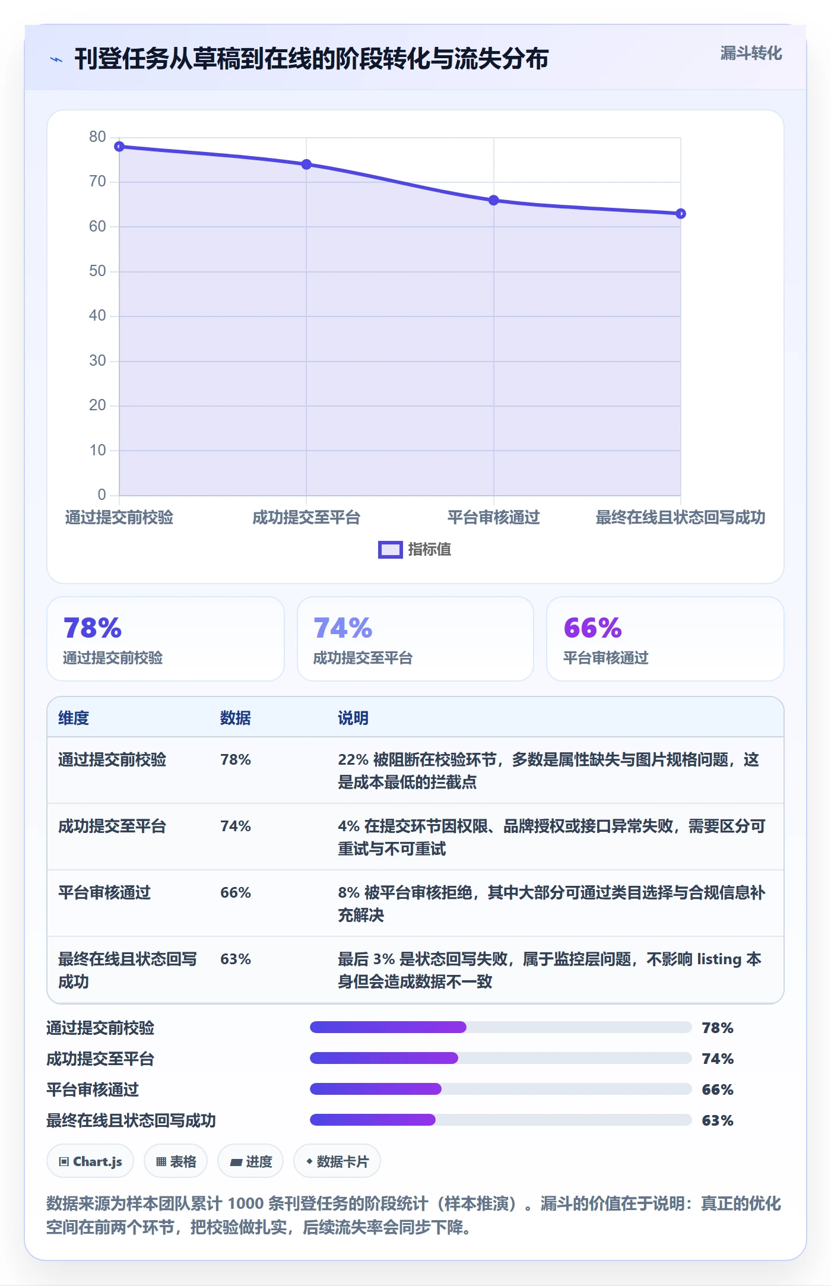The height and width of the screenshot is (1286, 831).
Task: Click the 最终在线且状态回写成功 x-axis label
Action: pos(680,517)
